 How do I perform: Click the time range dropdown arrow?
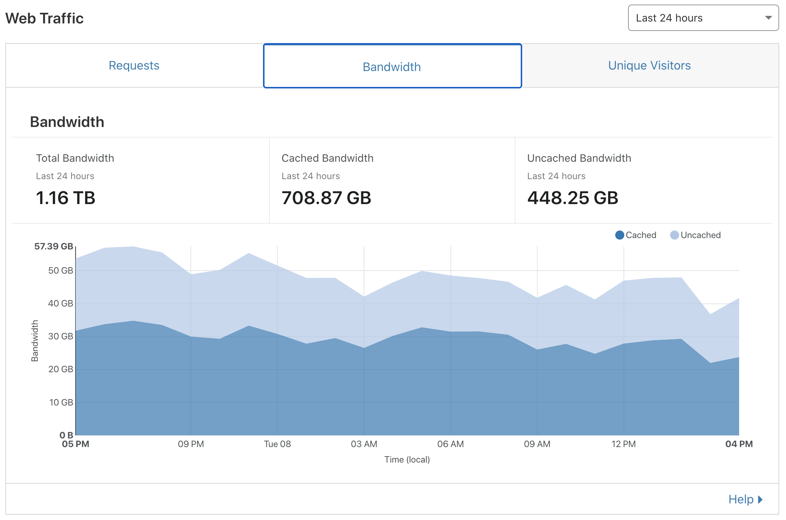coord(768,18)
